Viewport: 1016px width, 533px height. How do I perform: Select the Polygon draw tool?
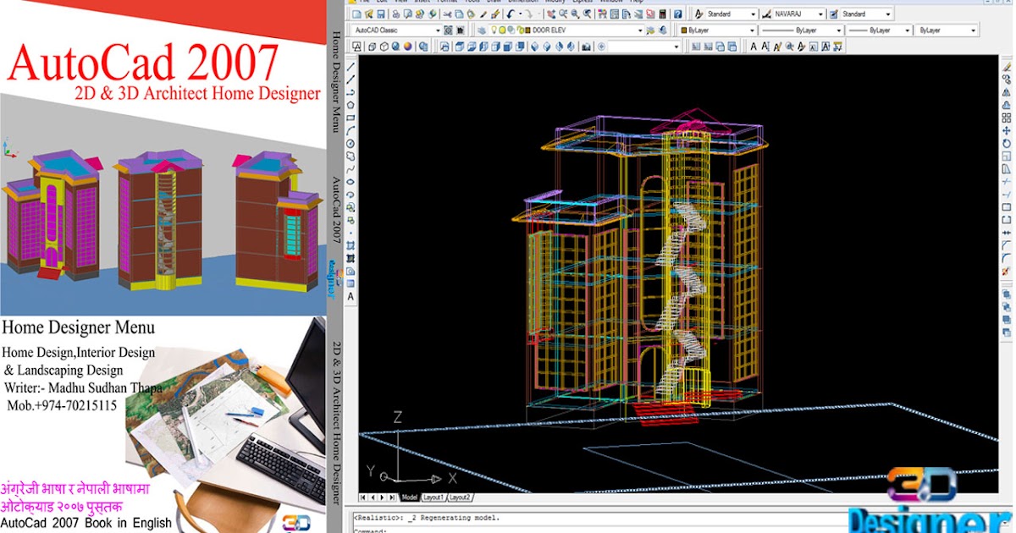(351, 105)
